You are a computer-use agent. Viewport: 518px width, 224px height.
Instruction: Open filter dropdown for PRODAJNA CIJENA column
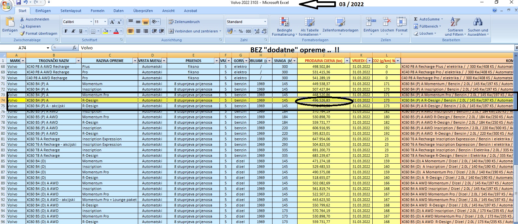click(x=347, y=61)
